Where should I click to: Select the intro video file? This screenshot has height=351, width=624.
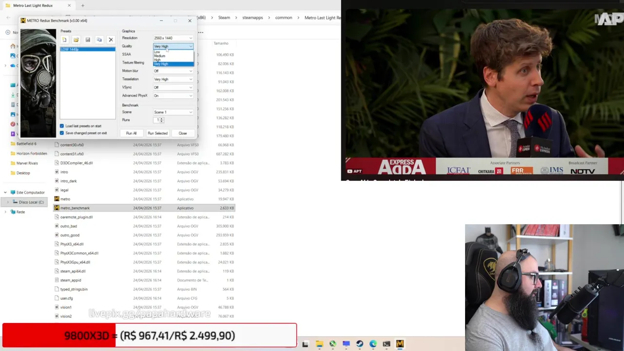coord(64,172)
